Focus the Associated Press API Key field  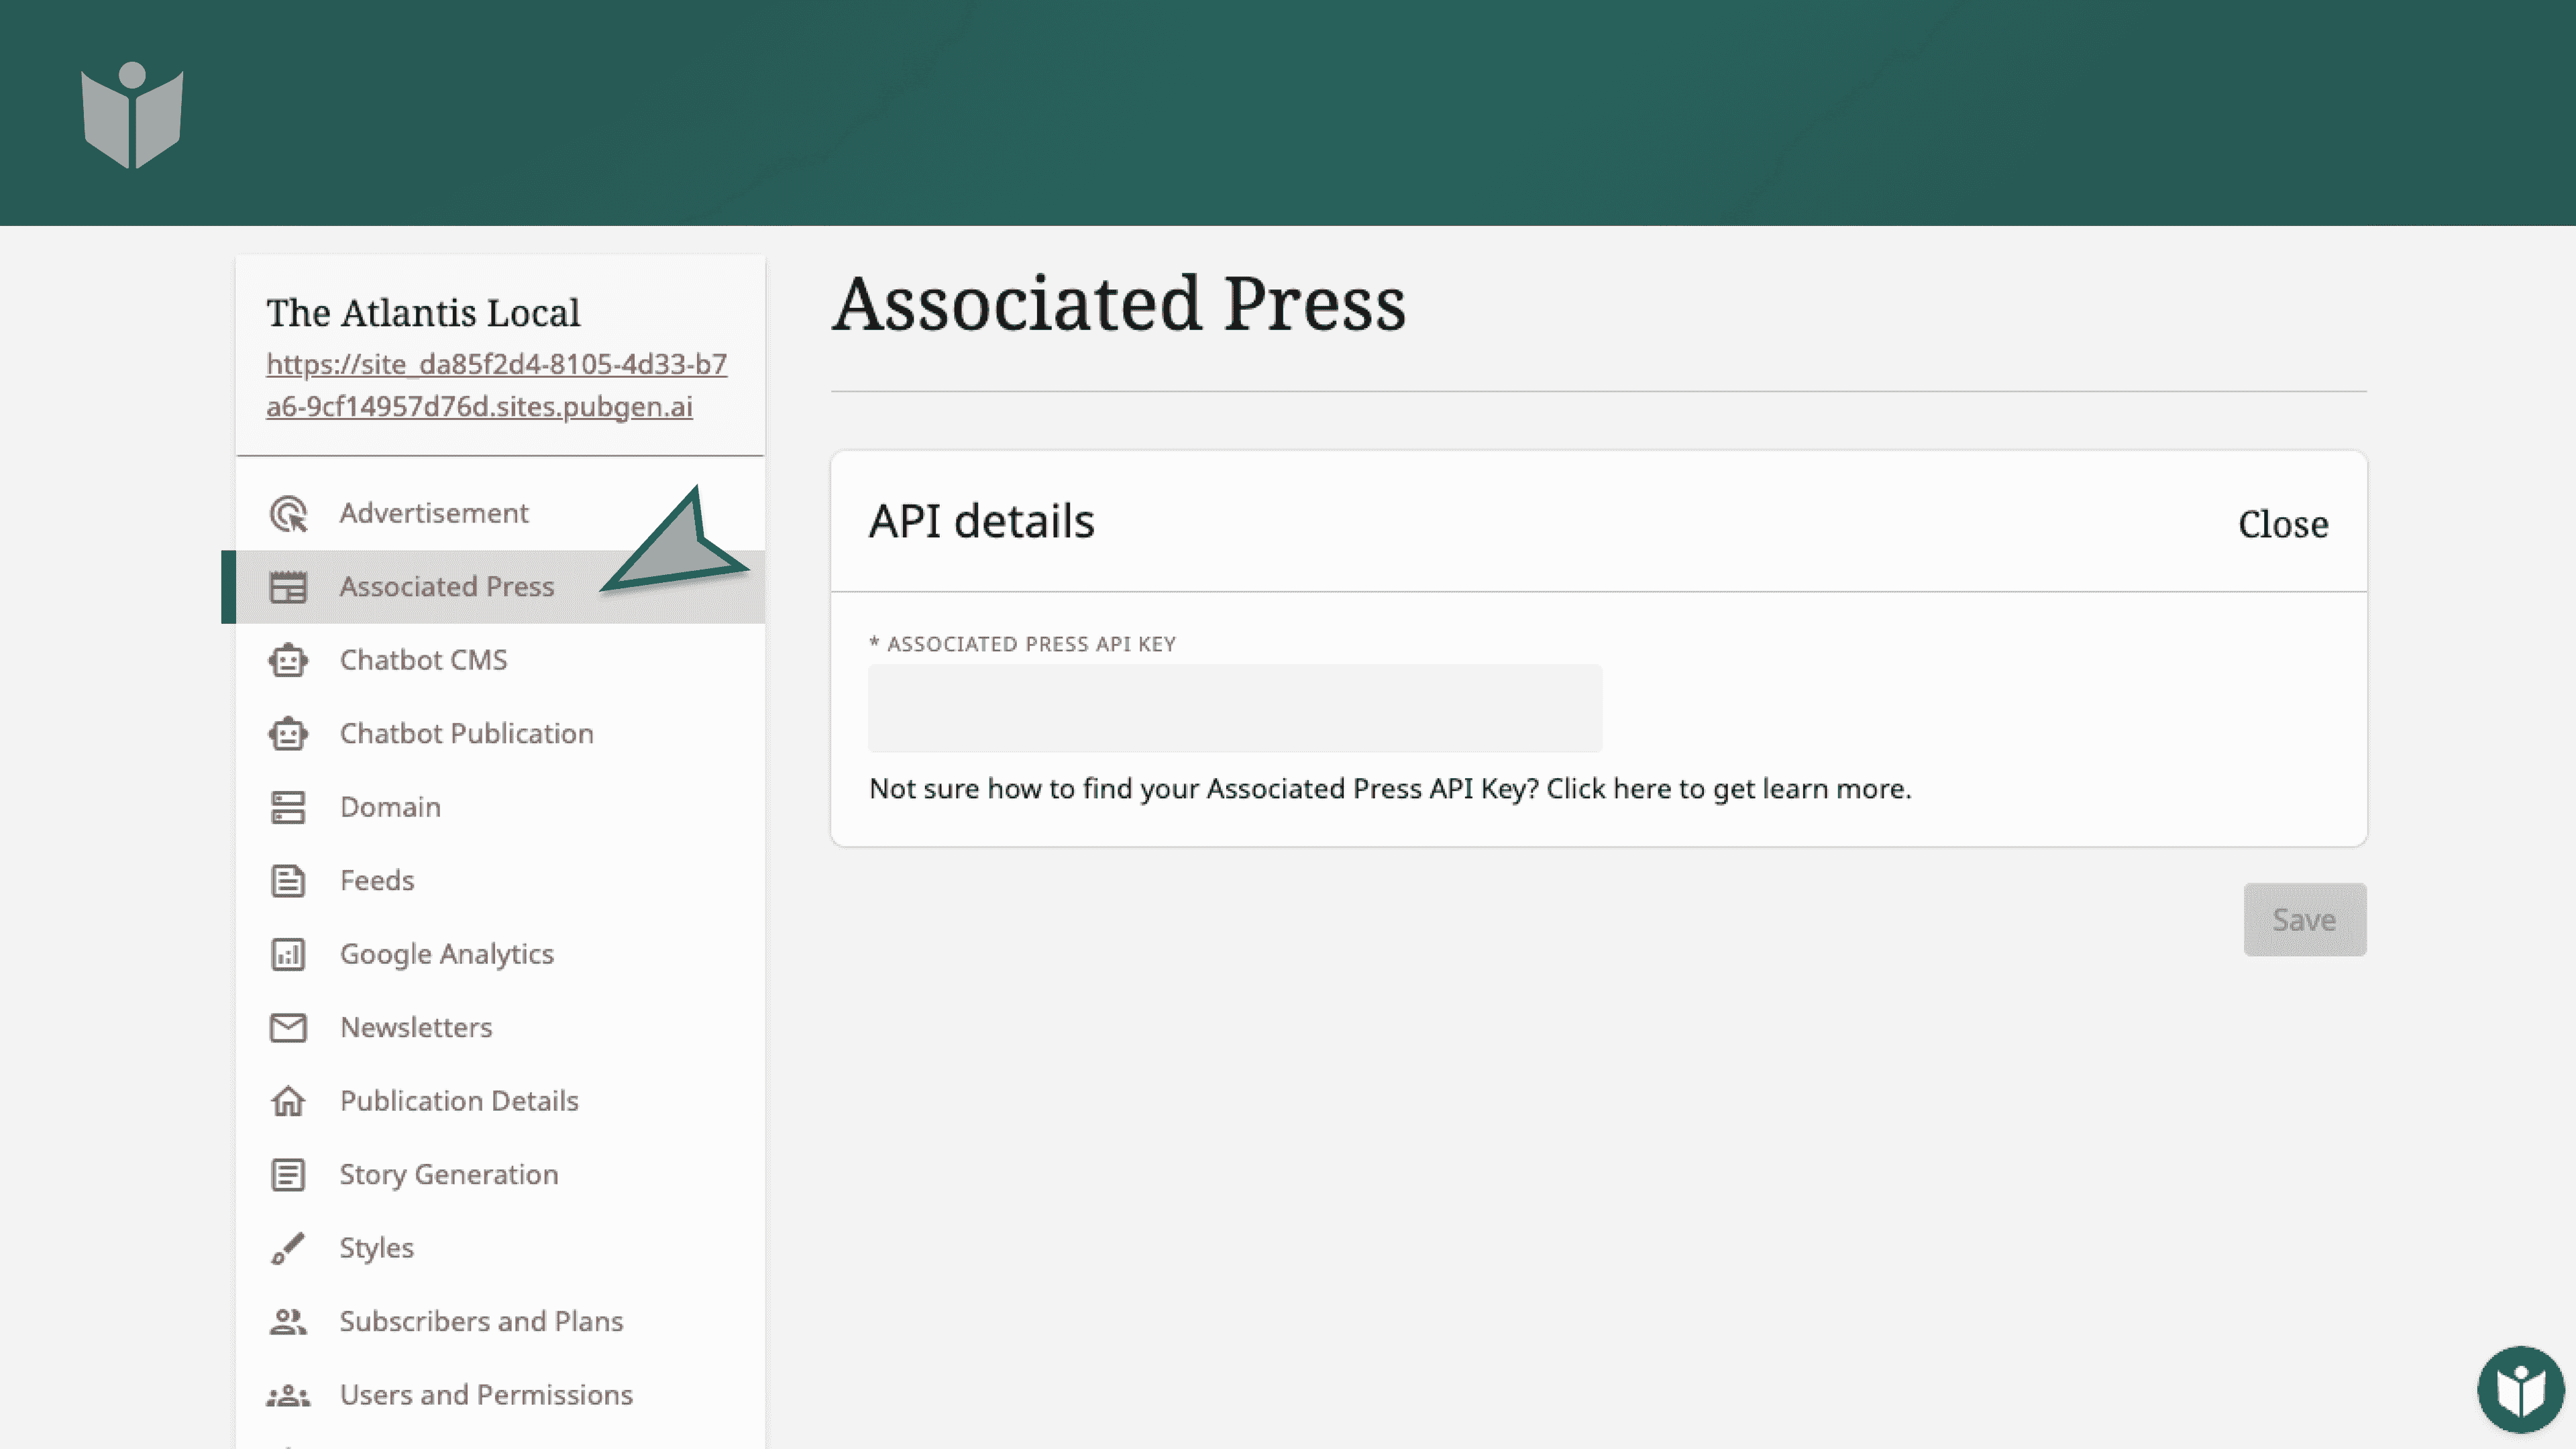tap(1235, 708)
